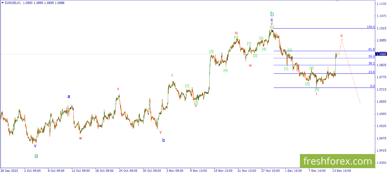Click the 3 Nov 09:00 date label
The image size is (387, 173).
[x=175, y=171]
